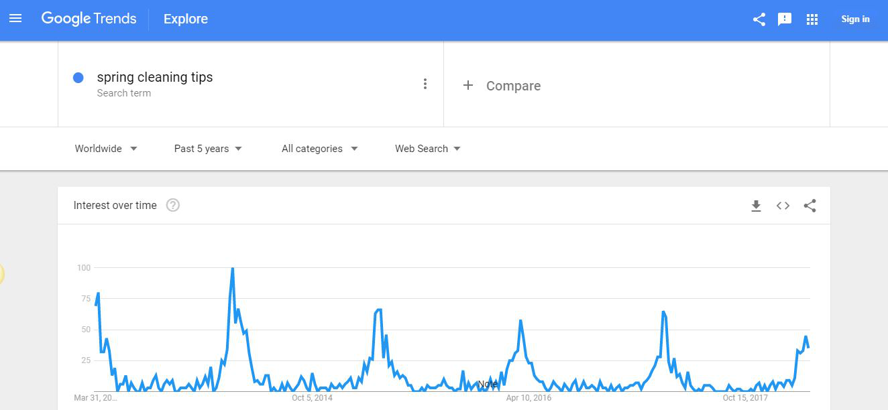This screenshot has height=410, width=888.
Task: Click the spring cleaning tips search term
Action: pyautogui.click(x=155, y=77)
